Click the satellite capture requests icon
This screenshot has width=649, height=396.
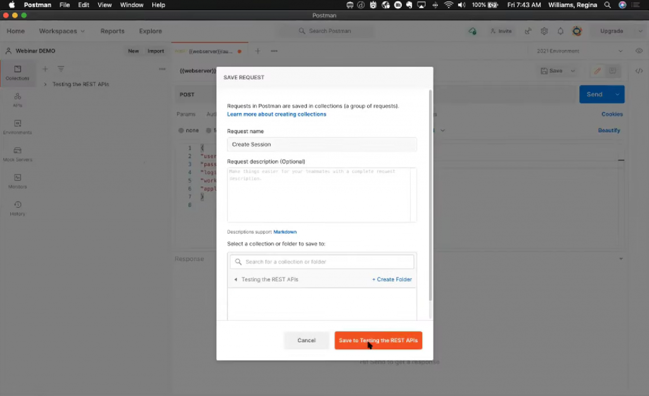point(528,31)
